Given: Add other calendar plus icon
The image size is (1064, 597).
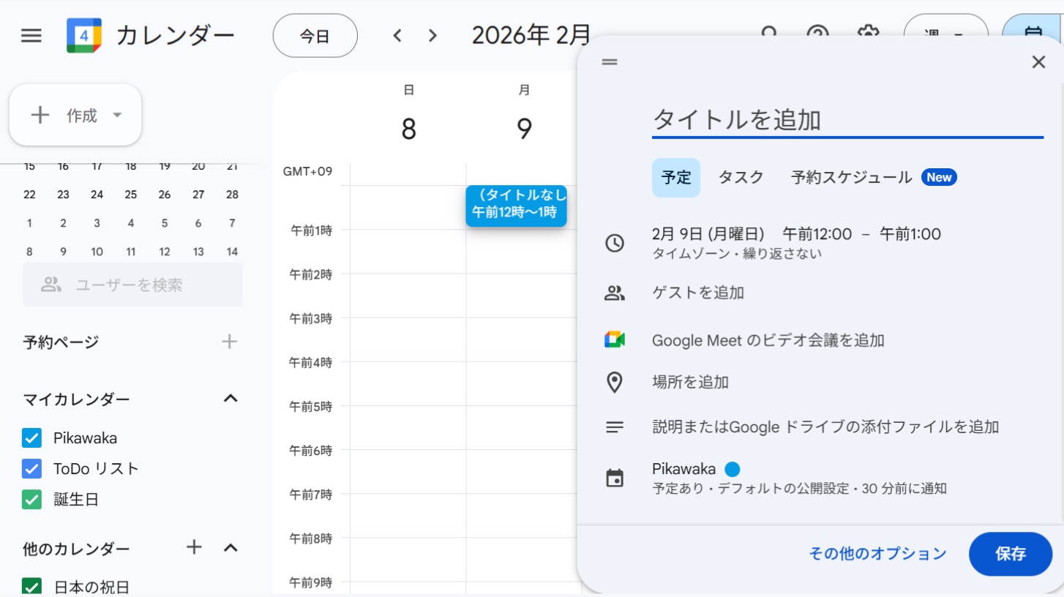Looking at the screenshot, I should coord(194,547).
